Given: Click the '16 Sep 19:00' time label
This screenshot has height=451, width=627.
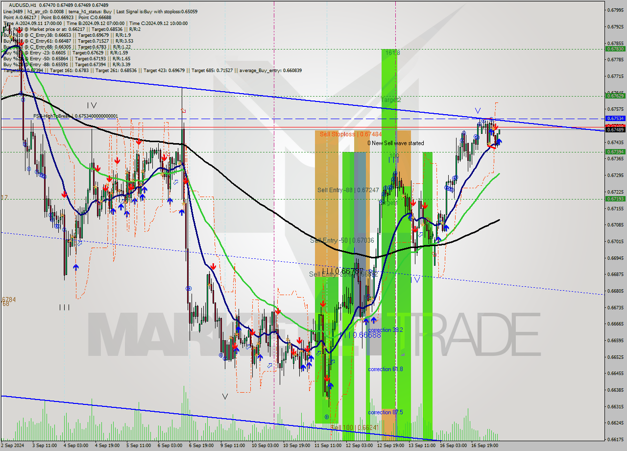Looking at the screenshot, I should coord(484,446).
